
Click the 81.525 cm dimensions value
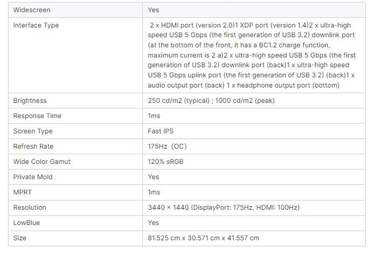click(203, 238)
